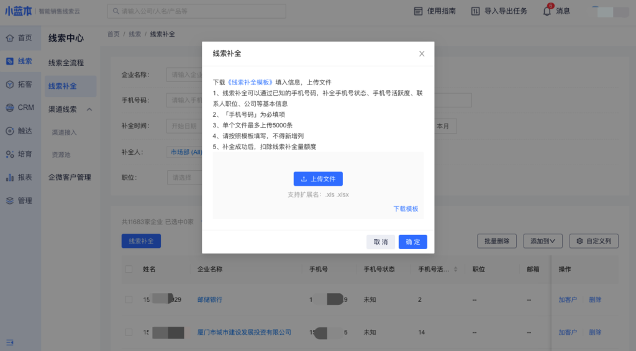The image size is (636, 351).
Task: Expand the 添加到 dropdown
Action: pyautogui.click(x=542, y=241)
